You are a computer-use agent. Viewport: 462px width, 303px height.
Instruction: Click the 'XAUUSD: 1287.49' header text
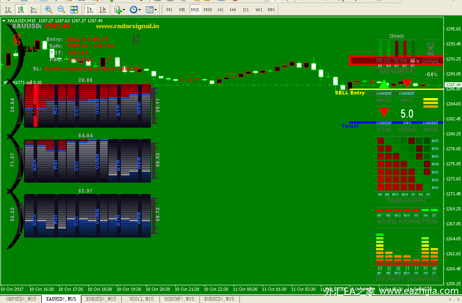41,26
